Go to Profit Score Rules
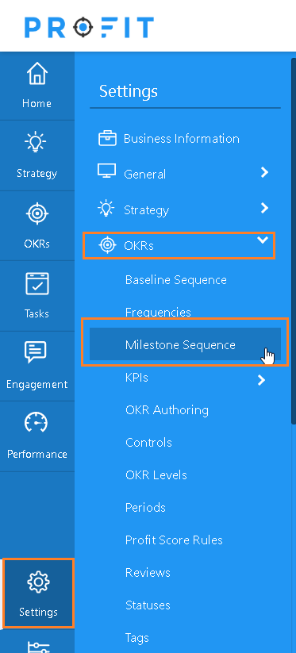 click(174, 540)
